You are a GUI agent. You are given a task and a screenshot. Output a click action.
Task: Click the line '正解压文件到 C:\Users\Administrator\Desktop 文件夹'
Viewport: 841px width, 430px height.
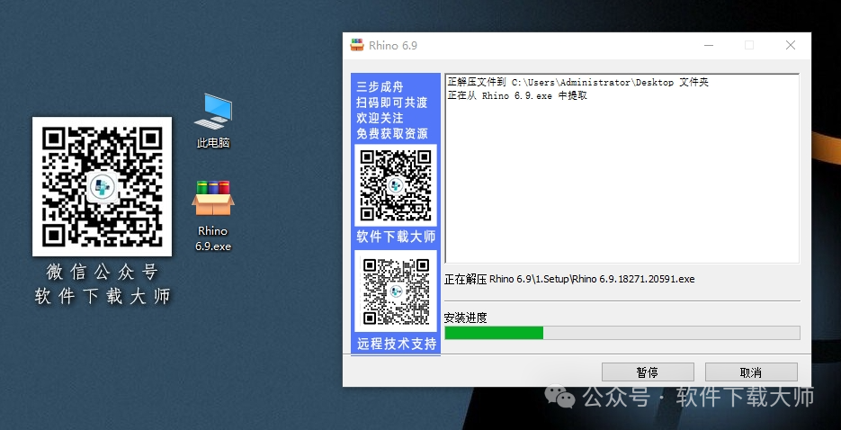(x=578, y=83)
